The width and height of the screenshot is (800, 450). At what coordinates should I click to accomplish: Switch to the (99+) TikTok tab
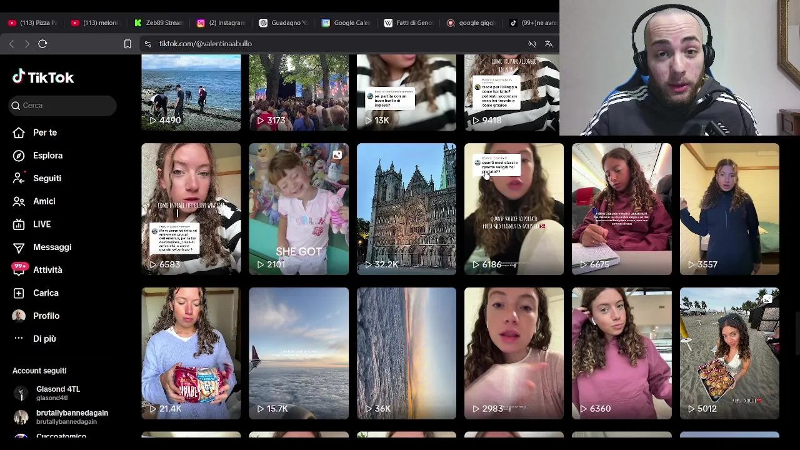point(532,22)
